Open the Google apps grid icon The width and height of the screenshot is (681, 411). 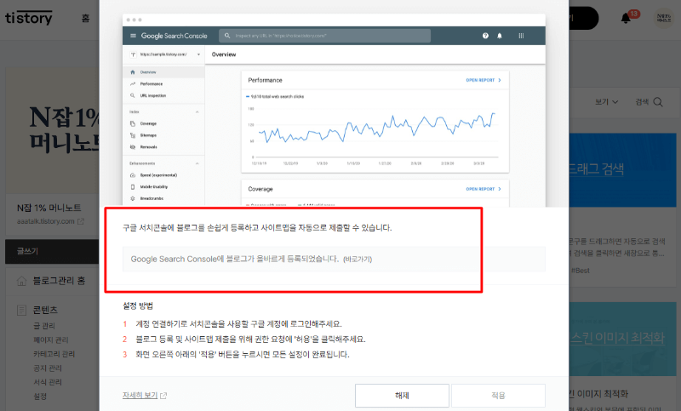(521, 36)
